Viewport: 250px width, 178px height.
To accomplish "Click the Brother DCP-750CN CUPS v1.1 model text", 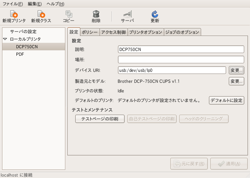I will pyautogui.click(x=148, y=81).
